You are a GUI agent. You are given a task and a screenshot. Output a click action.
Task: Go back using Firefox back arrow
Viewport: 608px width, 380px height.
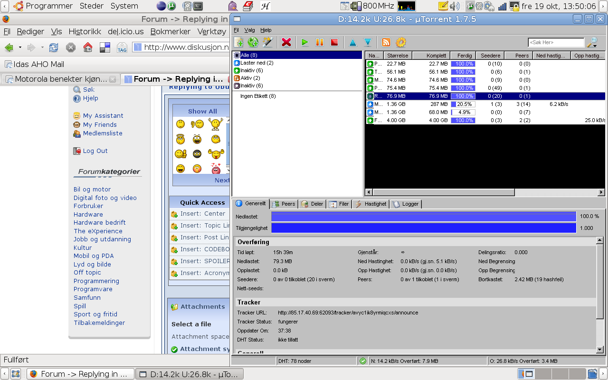[x=9, y=47]
